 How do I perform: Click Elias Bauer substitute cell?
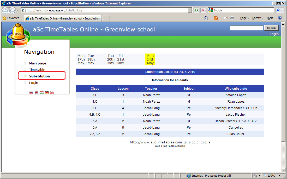point(236,134)
